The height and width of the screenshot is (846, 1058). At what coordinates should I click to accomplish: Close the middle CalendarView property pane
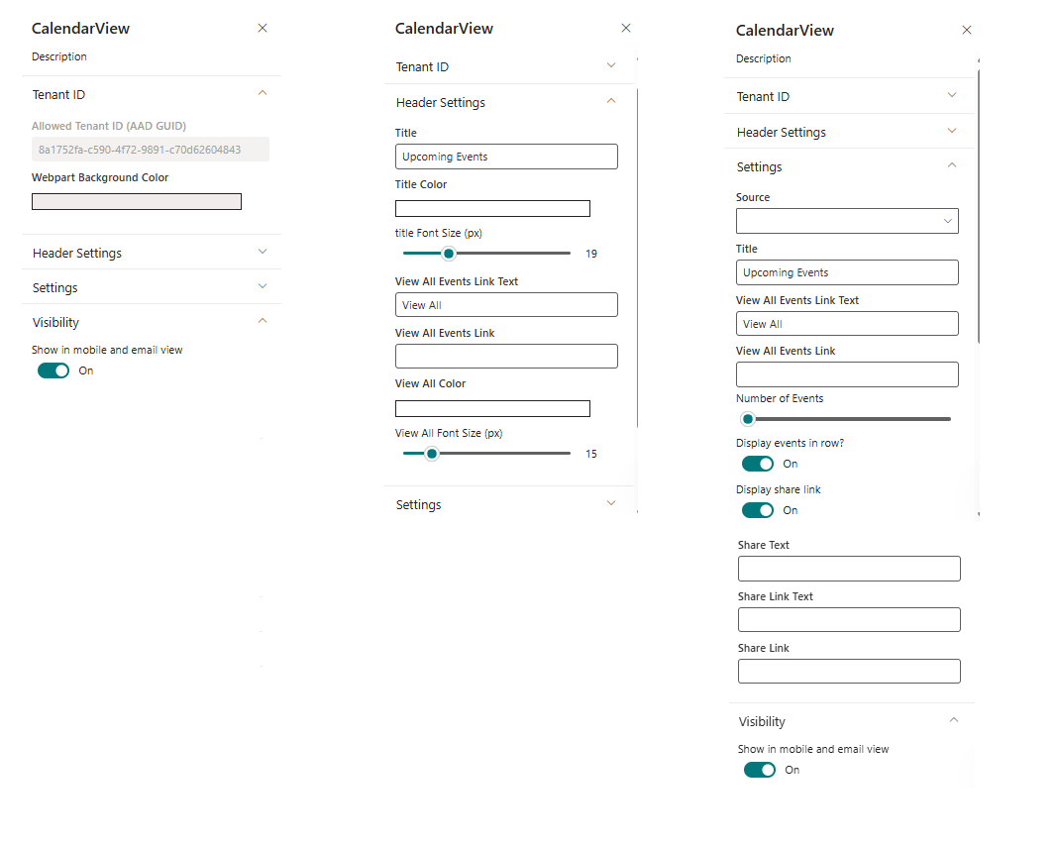(625, 28)
